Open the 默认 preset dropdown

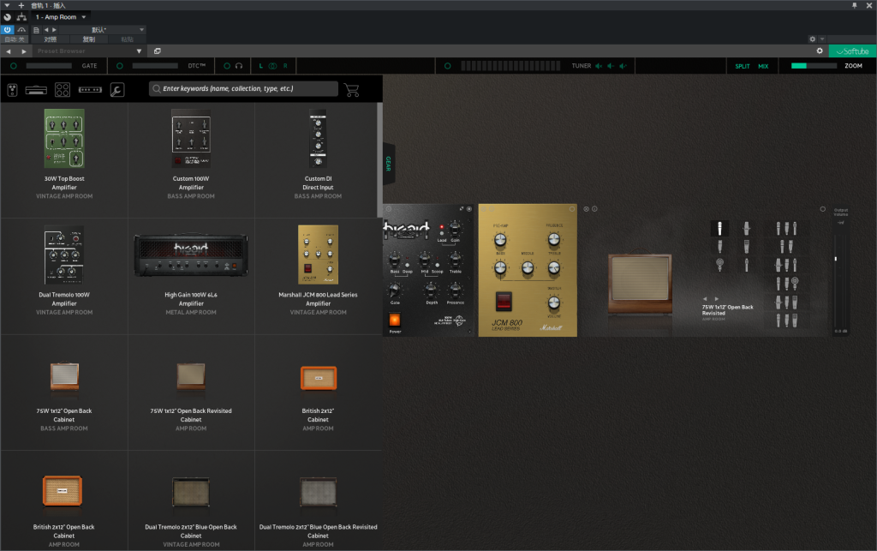[101, 30]
